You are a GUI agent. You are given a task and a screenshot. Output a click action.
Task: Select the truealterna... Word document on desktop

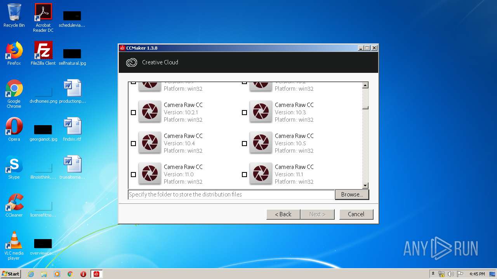pos(72,167)
